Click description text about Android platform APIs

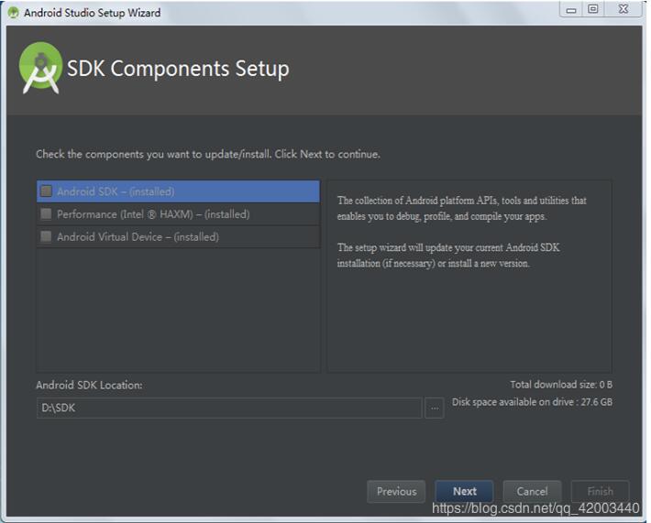pyautogui.click(x=462, y=208)
